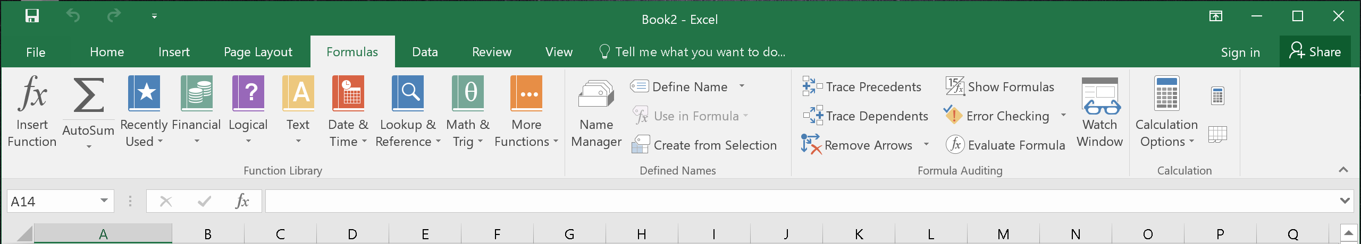Click Create from Selection
The width and height of the screenshot is (1361, 244).
click(x=704, y=145)
